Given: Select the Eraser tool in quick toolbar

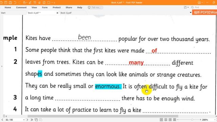Looking at the screenshot, I should click(39, 2).
